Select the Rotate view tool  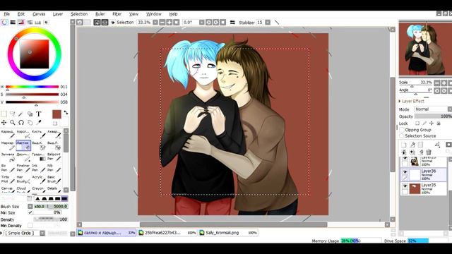click(21, 123)
